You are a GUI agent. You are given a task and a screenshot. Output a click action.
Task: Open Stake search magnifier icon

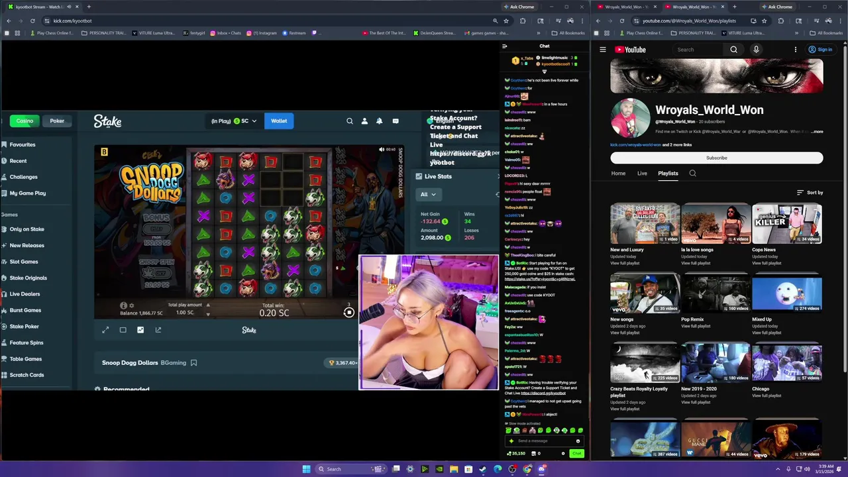click(350, 121)
